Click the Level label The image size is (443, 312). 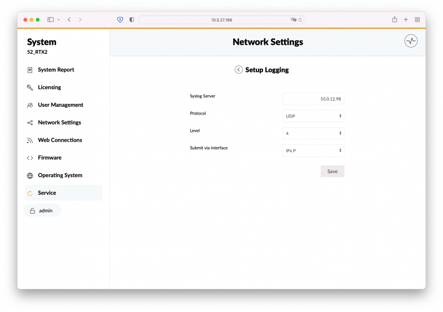(195, 131)
